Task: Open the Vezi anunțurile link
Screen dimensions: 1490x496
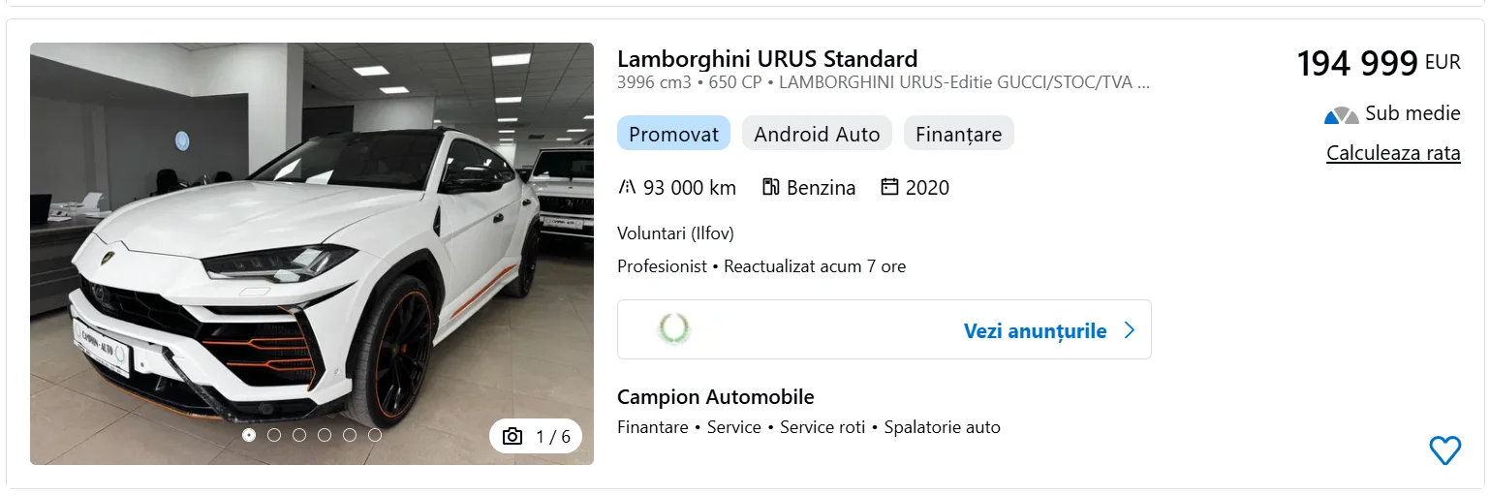Action: click(x=1034, y=331)
